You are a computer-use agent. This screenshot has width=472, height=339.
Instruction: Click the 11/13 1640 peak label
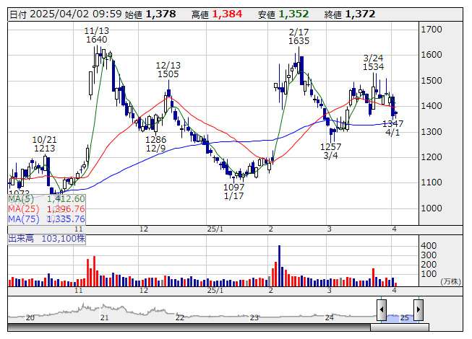97,35
